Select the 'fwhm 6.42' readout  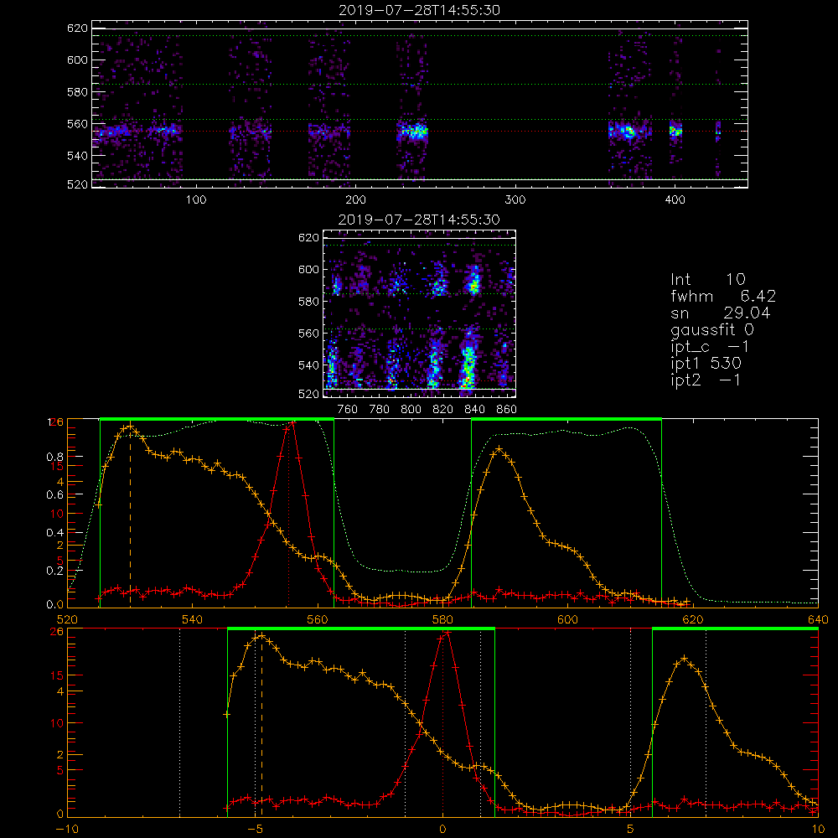point(723,296)
